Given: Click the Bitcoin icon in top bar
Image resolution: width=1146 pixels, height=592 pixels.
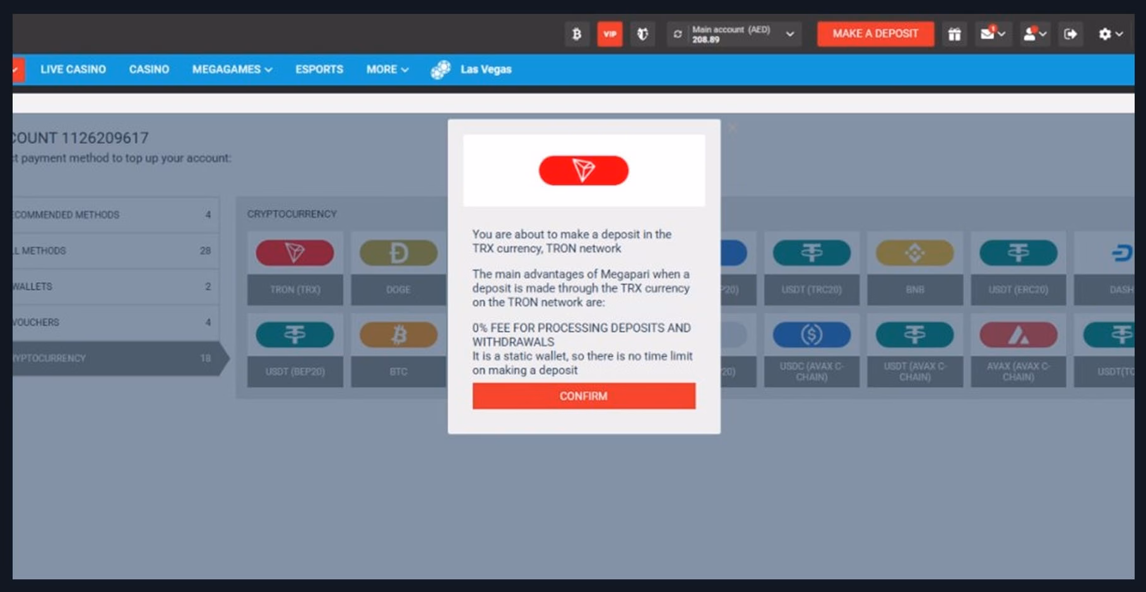Looking at the screenshot, I should point(576,34).
